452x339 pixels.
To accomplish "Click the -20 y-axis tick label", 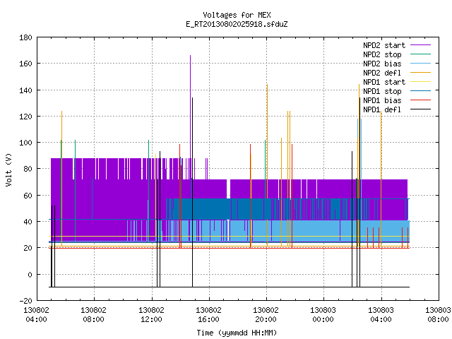I will click(x=25, y=301).
